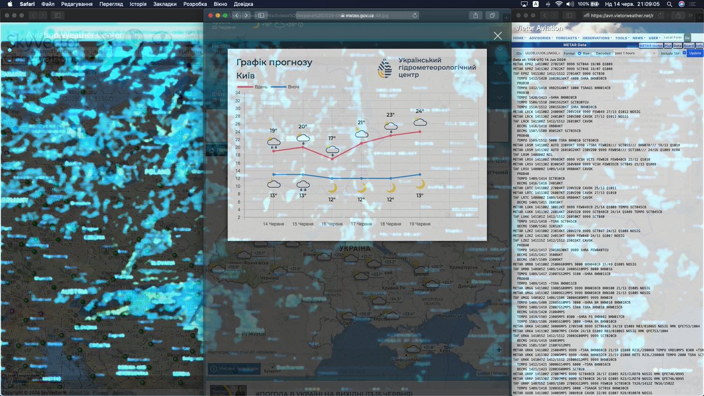The height and width of the screenshot is (396, 704).
Task: Share the Vietor Aviation page
Action: [x=678, y=15]
